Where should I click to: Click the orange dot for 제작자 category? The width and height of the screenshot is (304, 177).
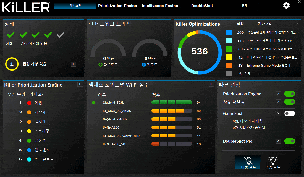pos(29,112)
